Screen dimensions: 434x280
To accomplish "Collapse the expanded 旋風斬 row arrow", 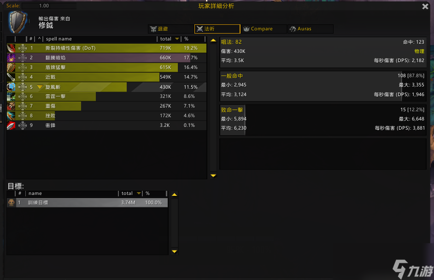I will point(40,87).
